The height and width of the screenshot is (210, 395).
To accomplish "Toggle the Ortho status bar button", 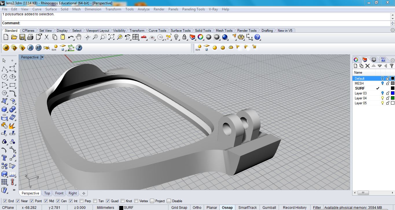I will coord(197,207).
